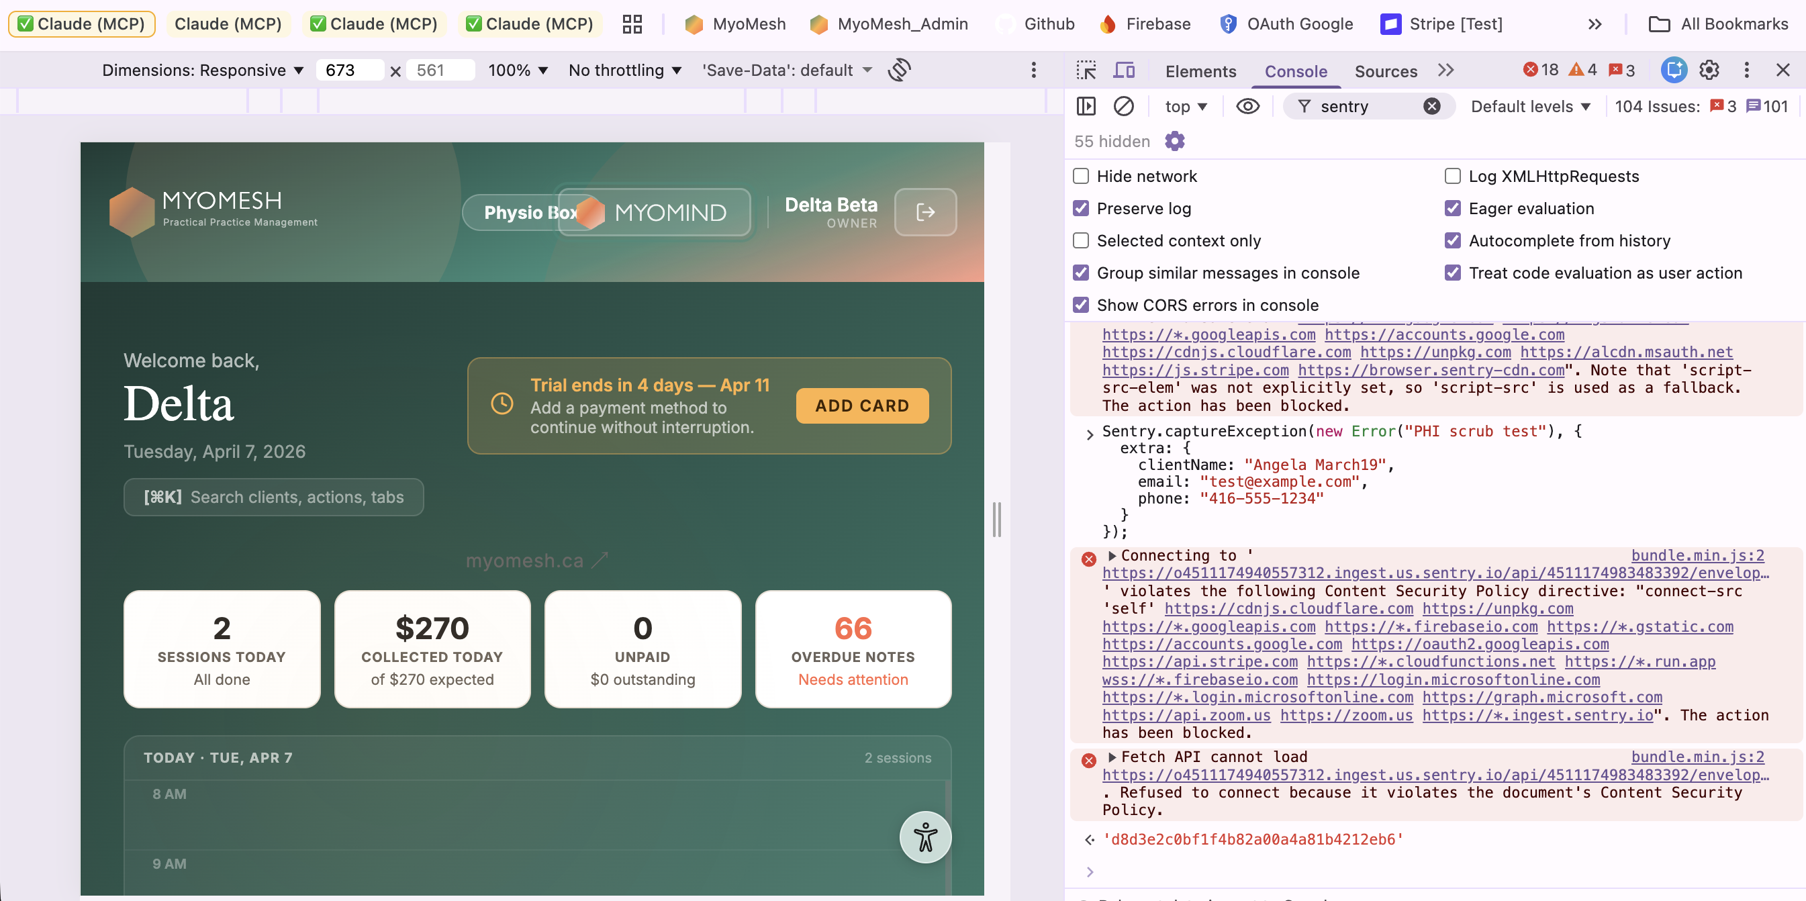Viewport: 1806px width, 901px height.
Task: Open DevTools three-dot customize menu
Action: (x=1746, y=69)
